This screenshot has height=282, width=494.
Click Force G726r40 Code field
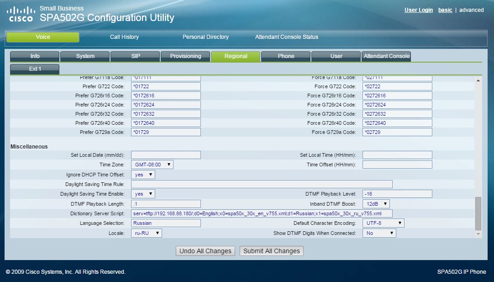pos(397,123)
